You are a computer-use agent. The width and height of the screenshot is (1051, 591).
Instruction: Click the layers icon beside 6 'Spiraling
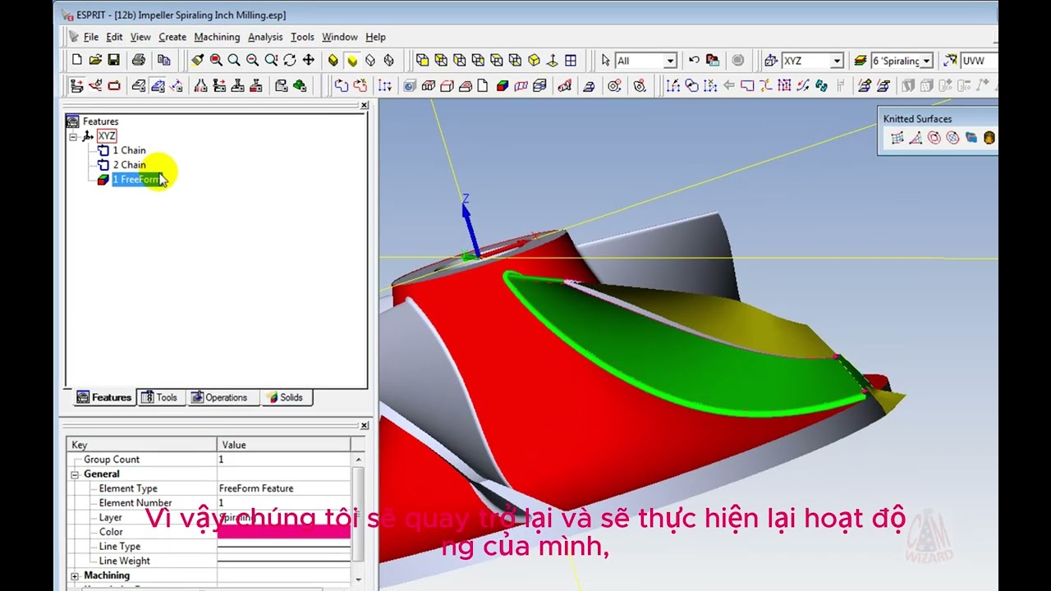click(861, 60)
